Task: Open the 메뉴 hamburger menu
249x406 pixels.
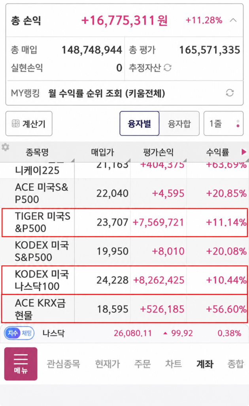Action: [21, 364]
